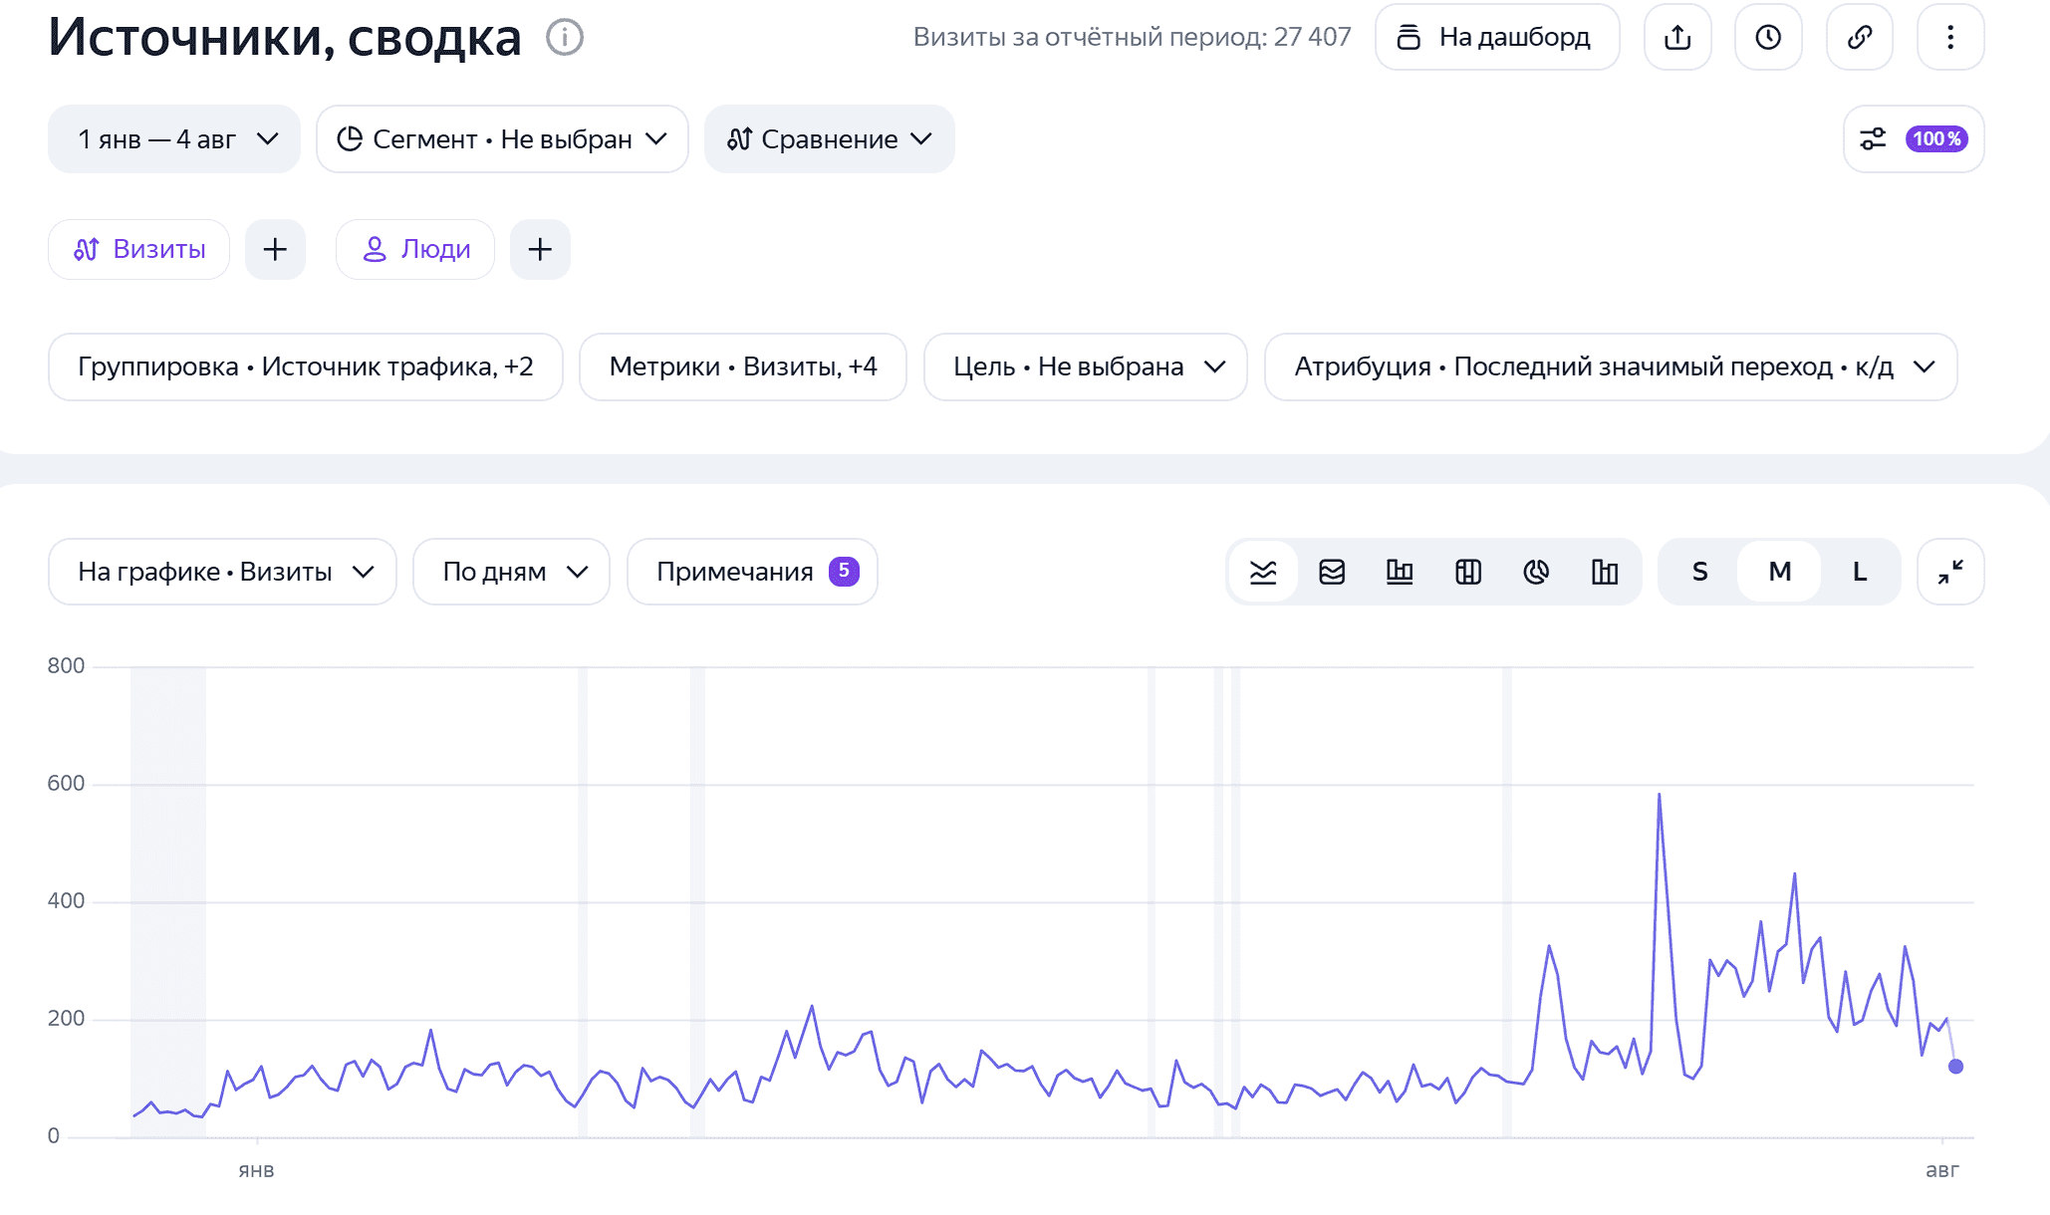This screenshot has height=1215, width=2050.
Task: Open Группировка · Источник трафика settings
Action: [x=306, y=366]
